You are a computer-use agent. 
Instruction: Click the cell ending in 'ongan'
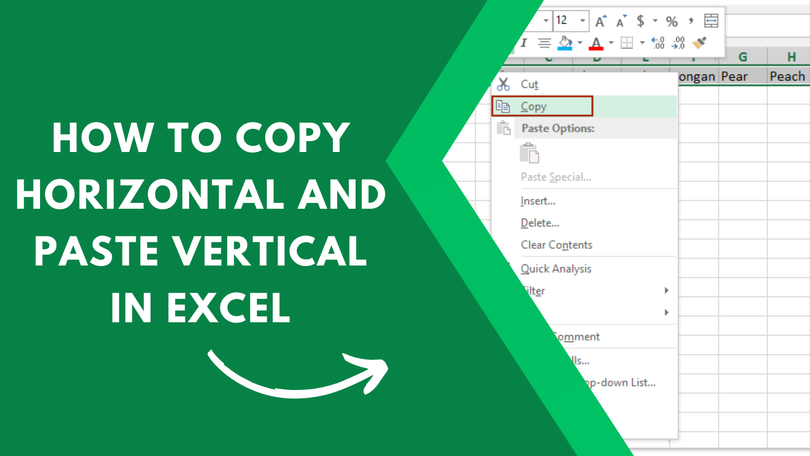pyautogui.click(x=698, y=76)
